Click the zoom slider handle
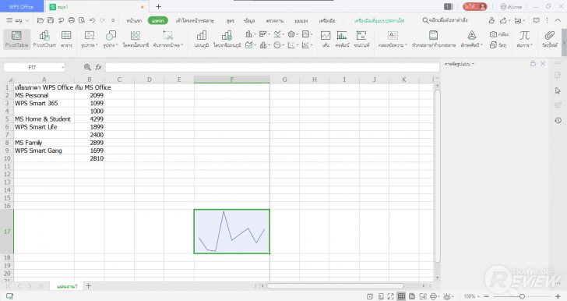Viewport: 567px width, 301px height. (x=522, y=296)
